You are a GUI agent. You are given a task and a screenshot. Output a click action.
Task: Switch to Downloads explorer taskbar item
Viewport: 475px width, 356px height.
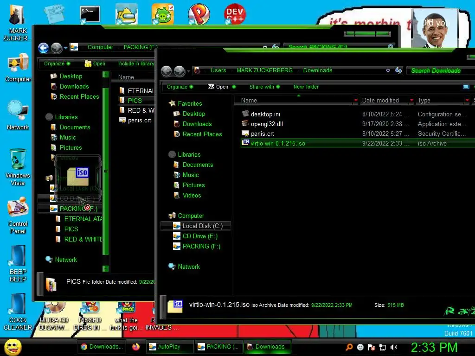pos(267,347)
